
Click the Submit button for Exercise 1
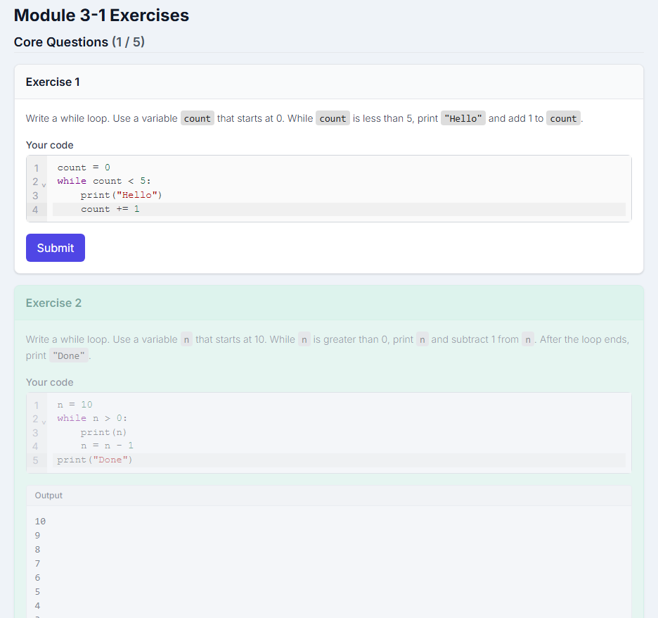click(x=55, y=248)
